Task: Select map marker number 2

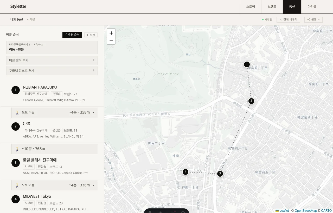Action: tap(251, 101)
